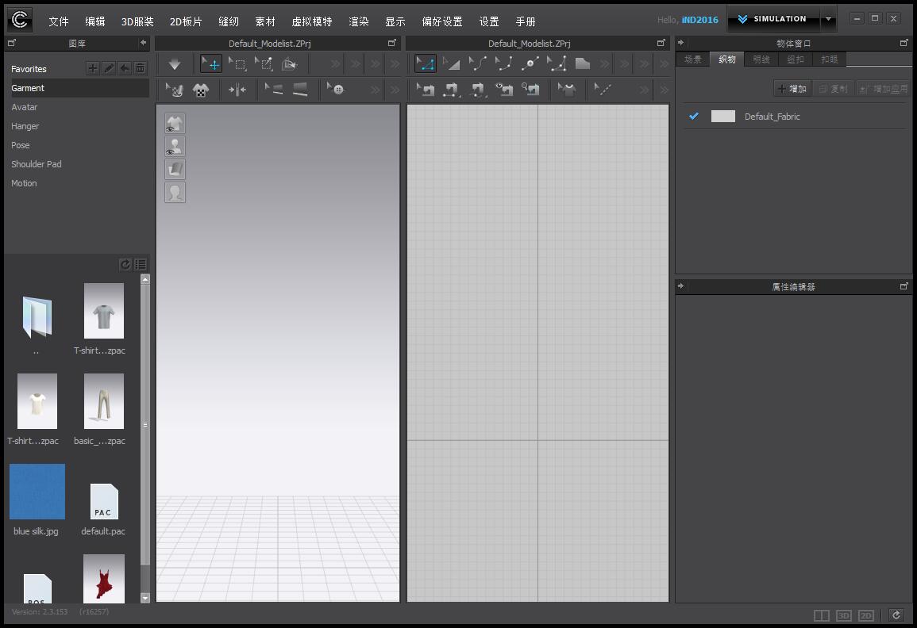917x628 pixels.
Task: Select Edit Sewing machine tool in 2D toolbar
Action: click(x=426, y=90)
